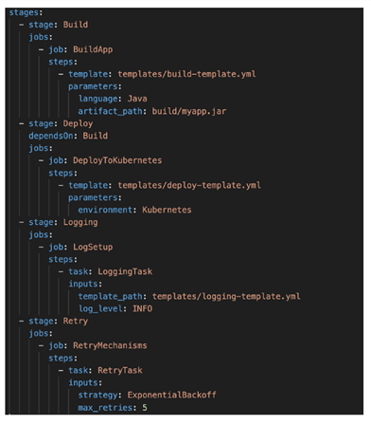Click the path 'templates/build-template.yml'

(x=186, y=74)
